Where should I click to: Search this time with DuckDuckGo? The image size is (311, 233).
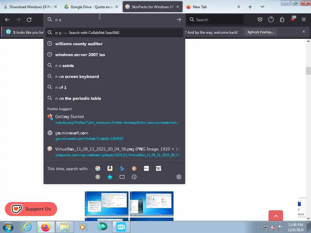(134, 168)
